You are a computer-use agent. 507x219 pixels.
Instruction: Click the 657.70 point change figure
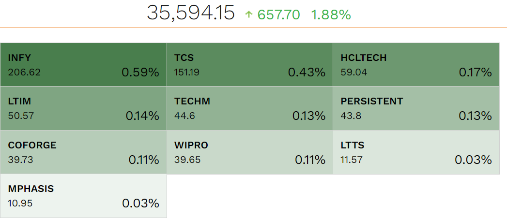click(278, 15)
